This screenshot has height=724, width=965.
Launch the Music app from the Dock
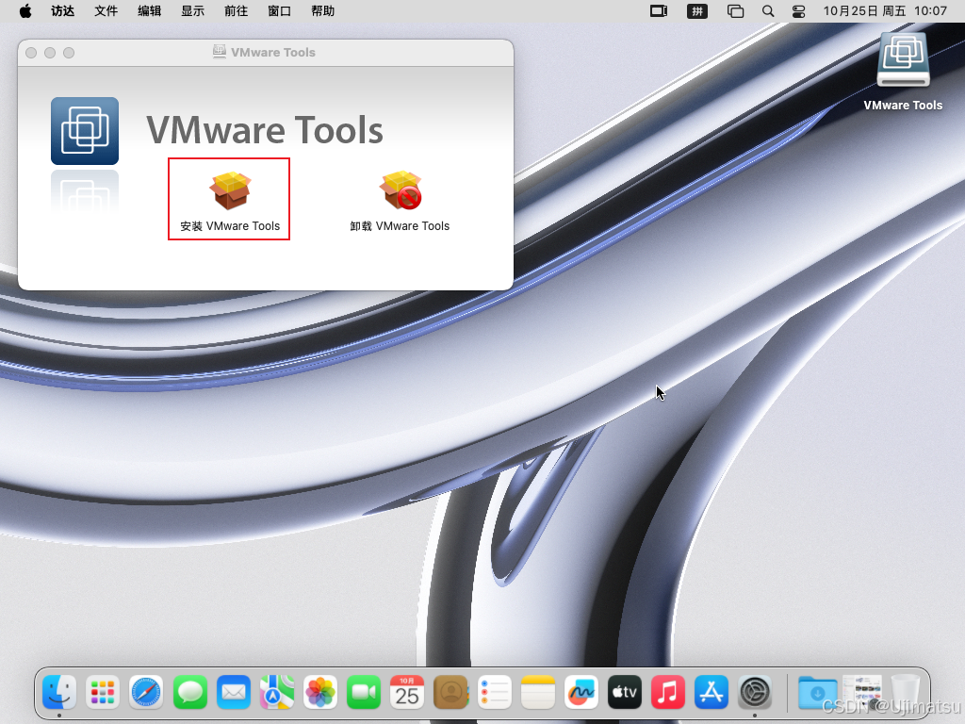668,692
